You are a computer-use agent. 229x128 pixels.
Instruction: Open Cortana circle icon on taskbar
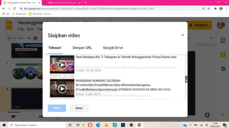[x=70, y=125]
